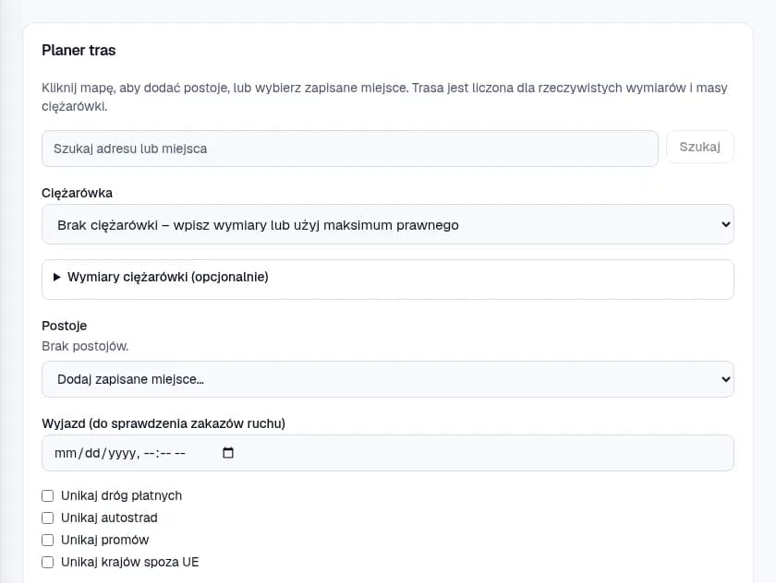Click the Planer tras heading
This screenshot has width=776, height=583.
point(79,51)
